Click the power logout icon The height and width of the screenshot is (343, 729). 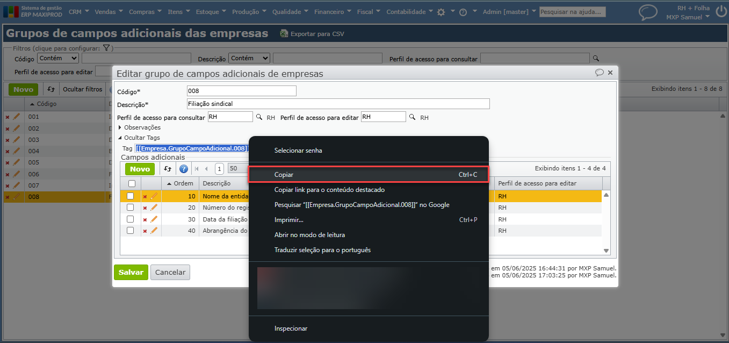[721, 12]
